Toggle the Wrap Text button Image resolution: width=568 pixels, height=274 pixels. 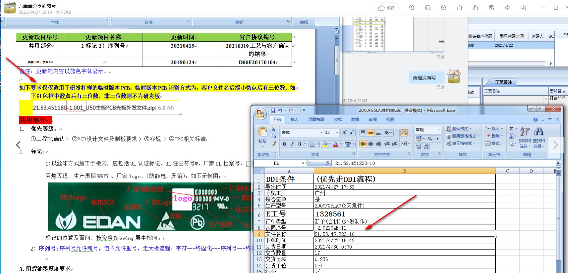tap(404, 133)
